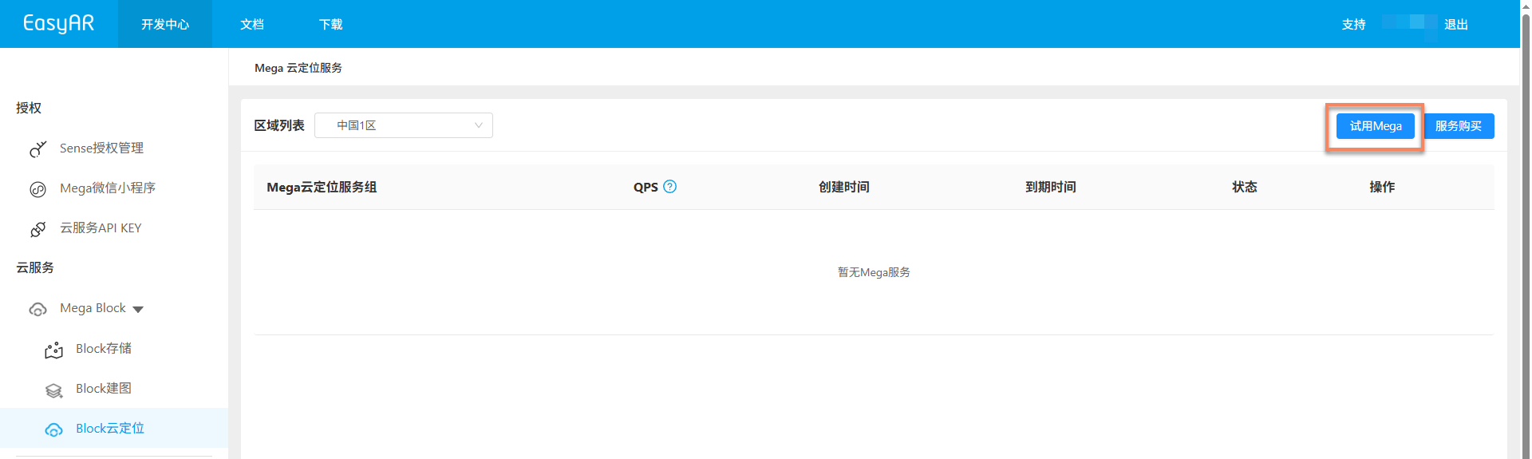
Task: Click the 云服务 section heading
Action: point(35,267)
